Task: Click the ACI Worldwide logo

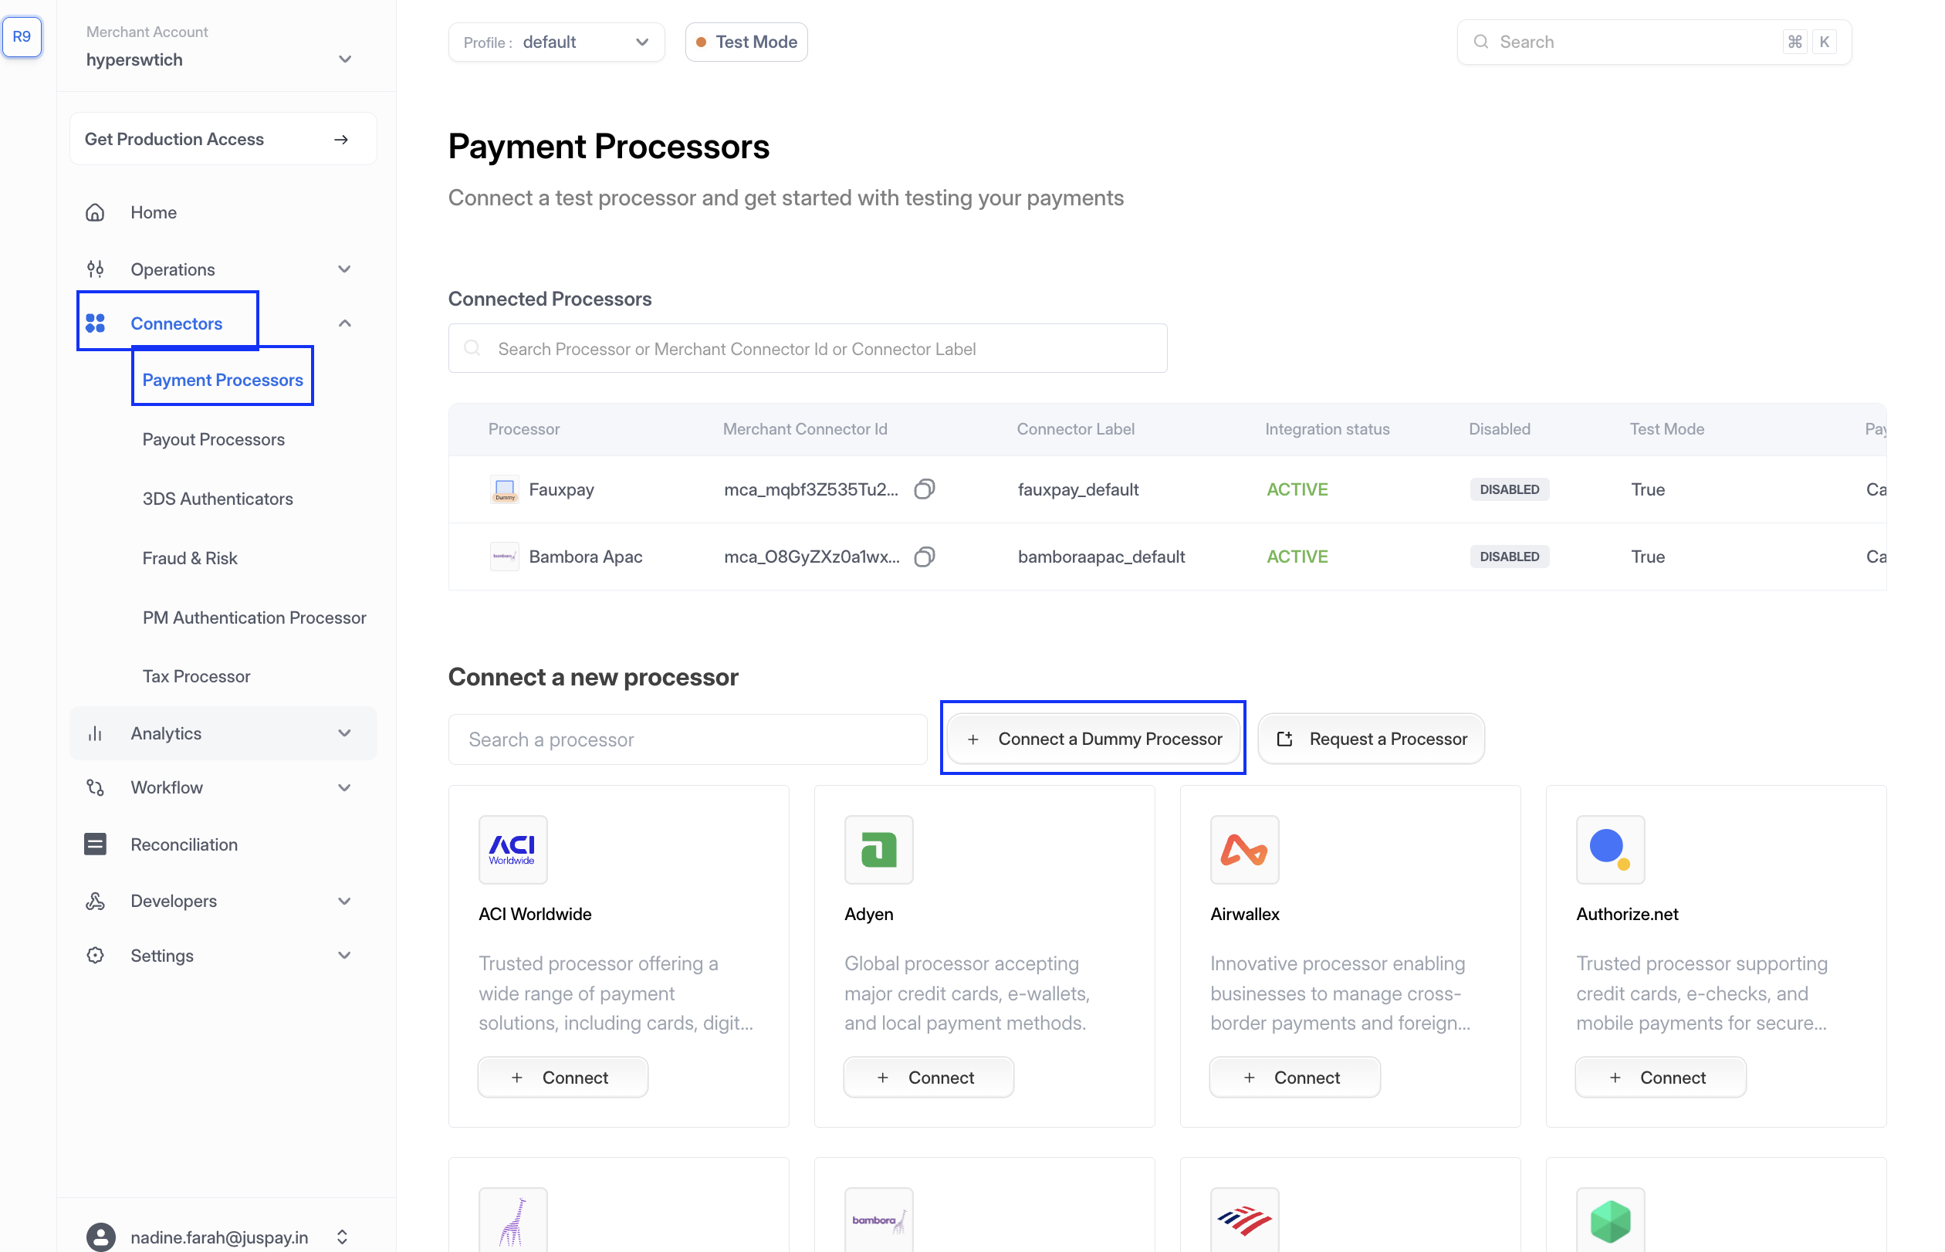Action: [512, 849]
